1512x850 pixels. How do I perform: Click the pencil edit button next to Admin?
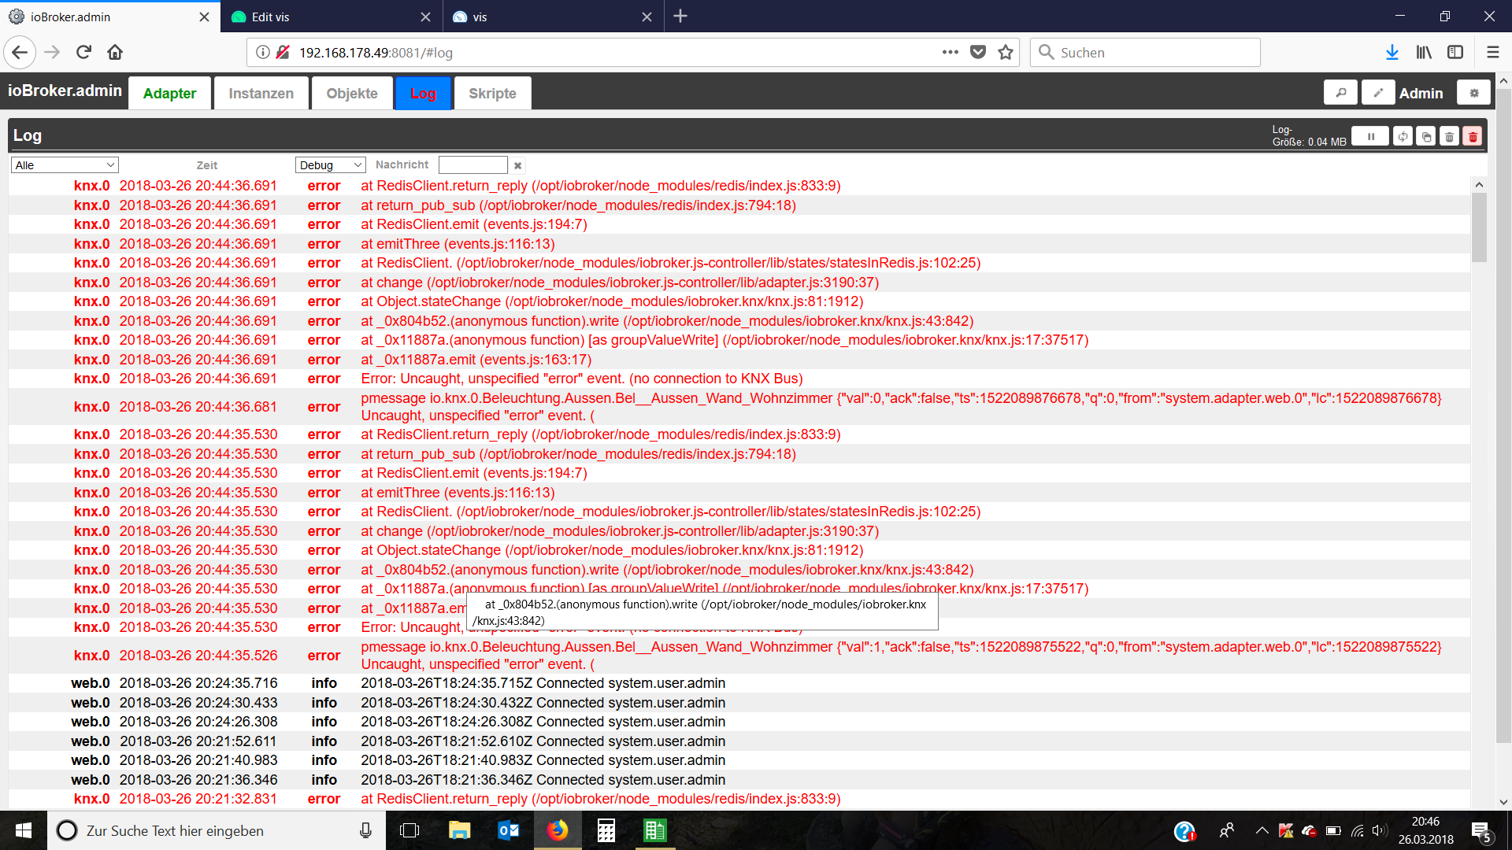click(x=1378, y=93)
